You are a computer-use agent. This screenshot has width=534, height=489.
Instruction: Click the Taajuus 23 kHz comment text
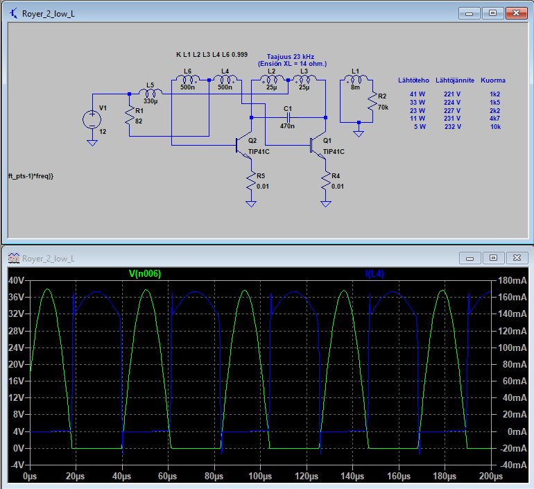click(292, 56)
